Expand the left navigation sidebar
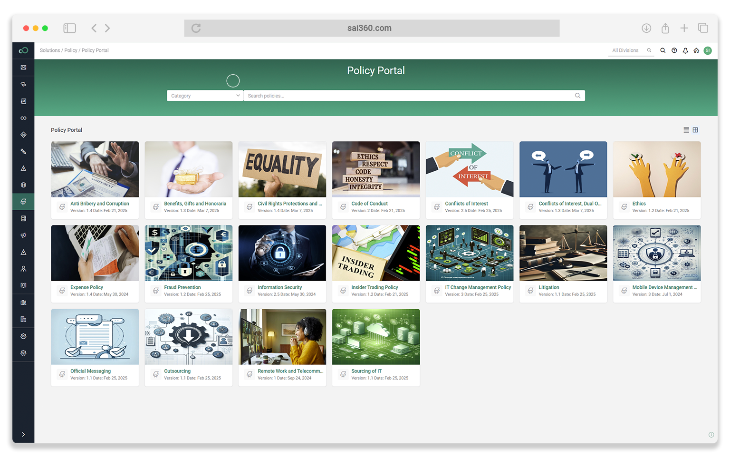This screenshot has width=730, height=469. pos(23,434)
